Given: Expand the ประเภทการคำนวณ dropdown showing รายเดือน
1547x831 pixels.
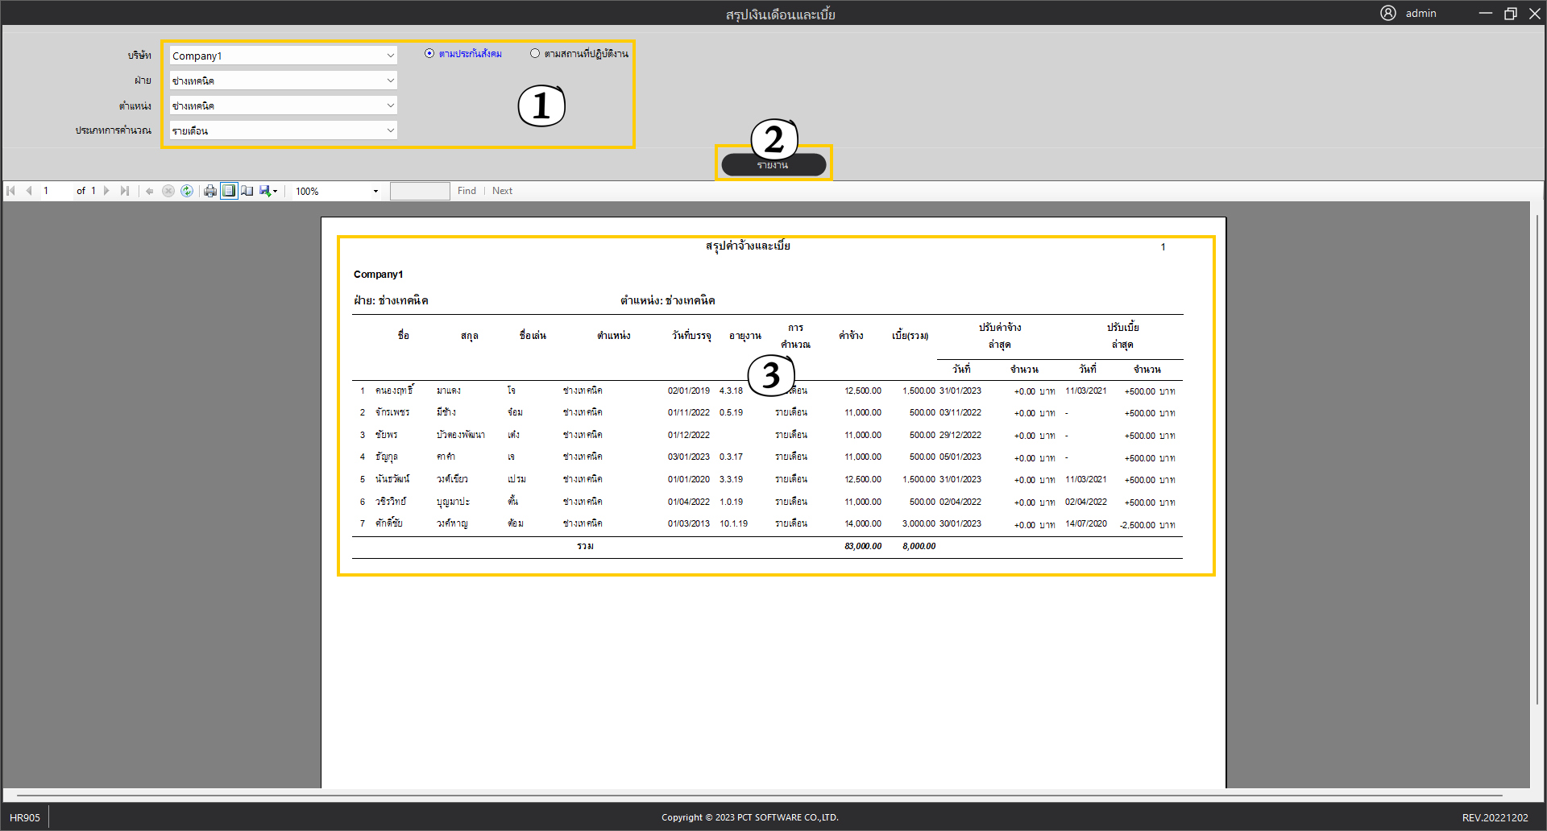Looking at the screenshot, I should tap(390, 130).
